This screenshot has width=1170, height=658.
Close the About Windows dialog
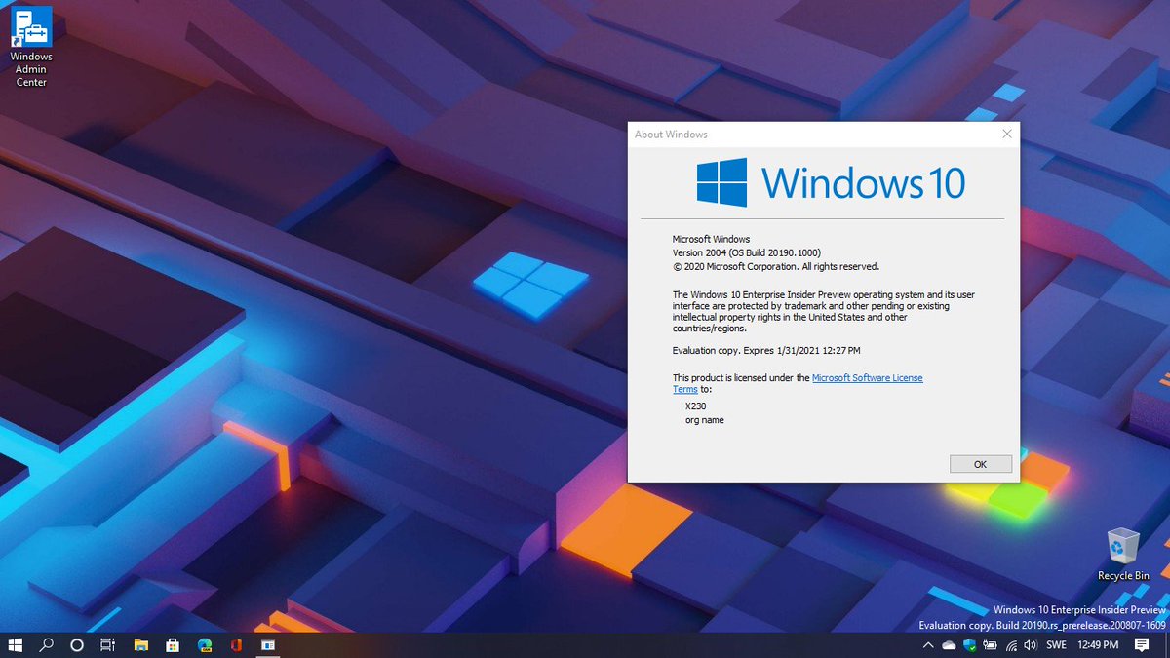click(x=1006, y=135)
